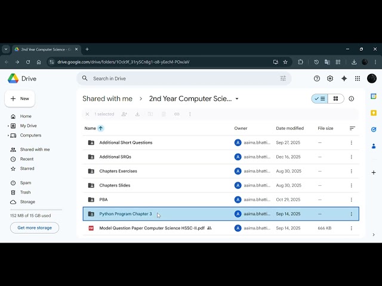Expand My Drive tree arrow
Viewport: 382px width, 286px height.
click(x=8, y=126)
